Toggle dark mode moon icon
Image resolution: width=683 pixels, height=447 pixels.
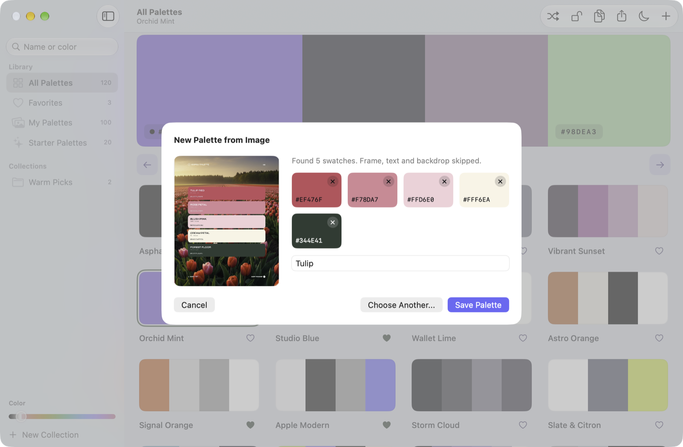pos(644,16)
